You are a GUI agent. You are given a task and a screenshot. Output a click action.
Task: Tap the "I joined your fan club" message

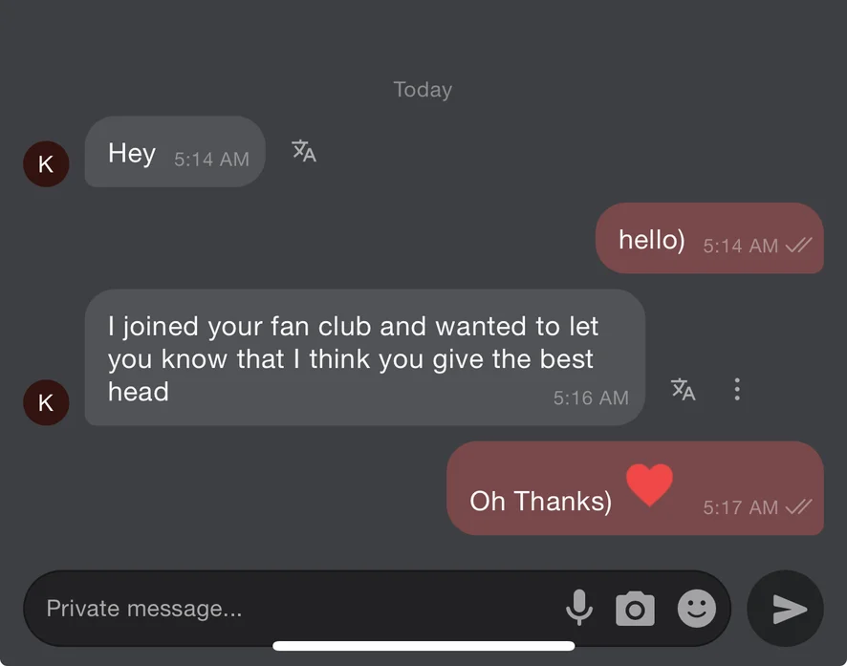[354, 357]
